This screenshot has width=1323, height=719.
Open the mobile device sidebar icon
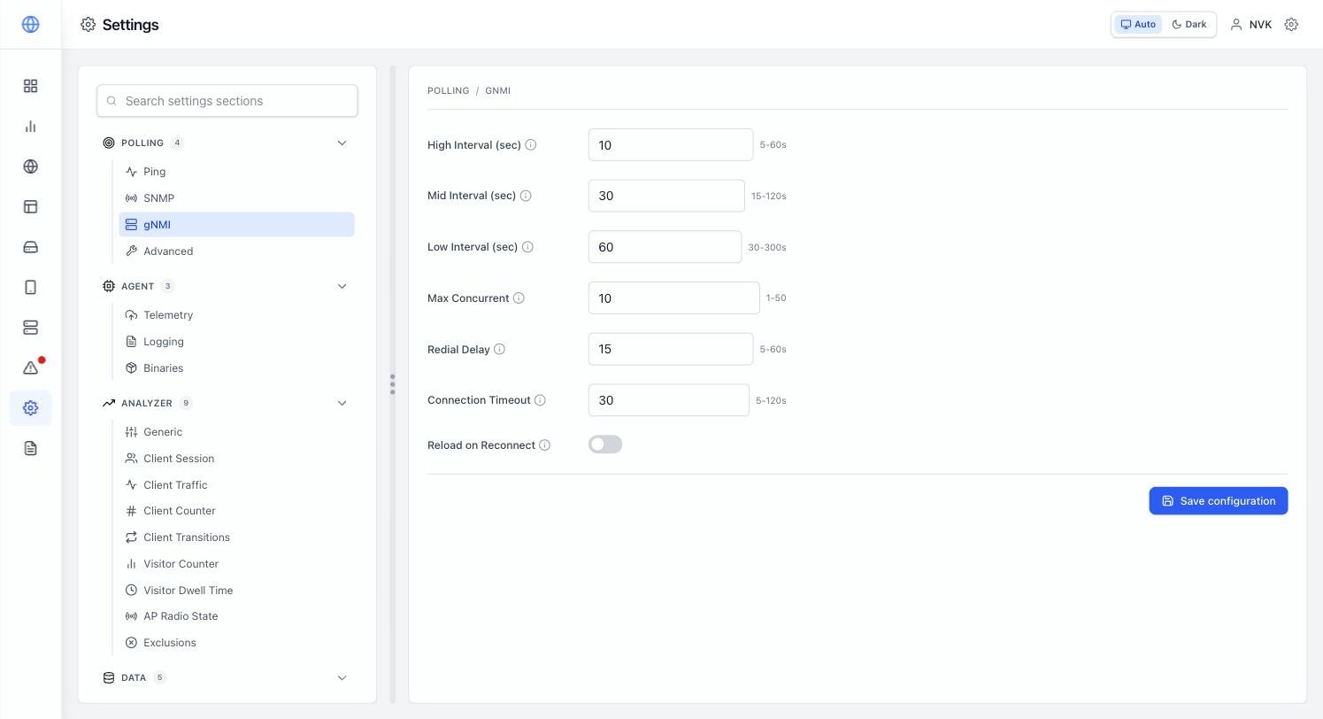[30, 287]
